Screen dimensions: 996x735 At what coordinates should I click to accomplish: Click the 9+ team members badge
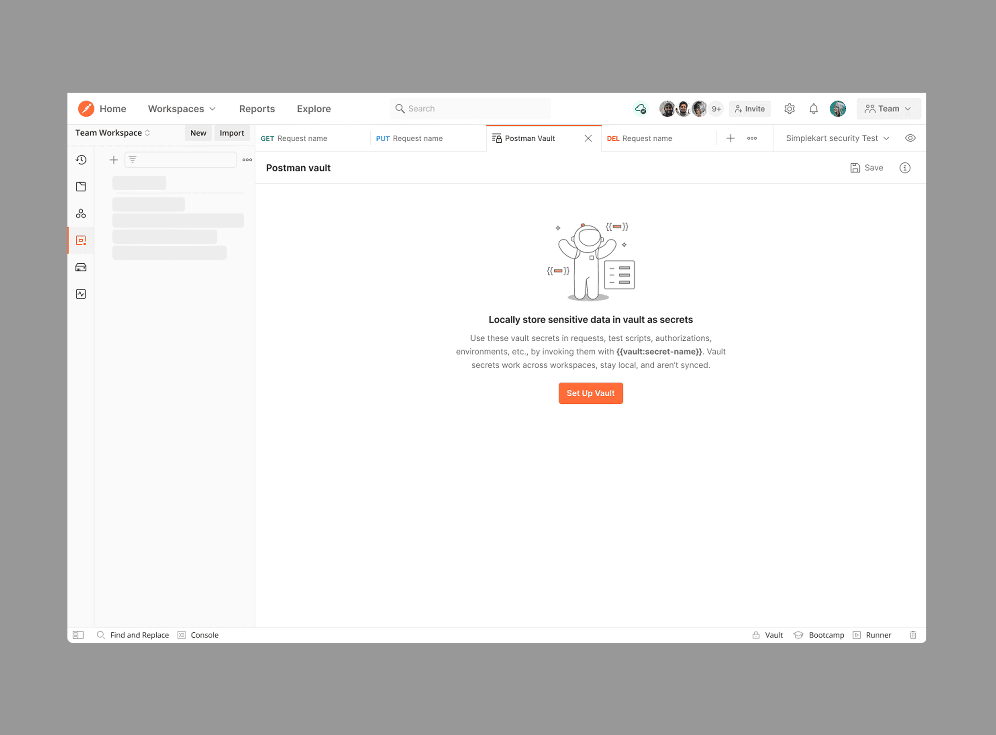tap(716, 108)
